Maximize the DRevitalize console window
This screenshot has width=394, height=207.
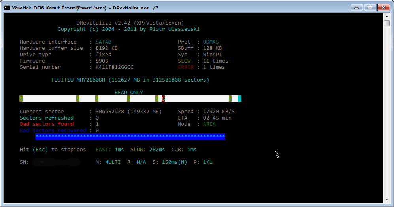point(370,8)
